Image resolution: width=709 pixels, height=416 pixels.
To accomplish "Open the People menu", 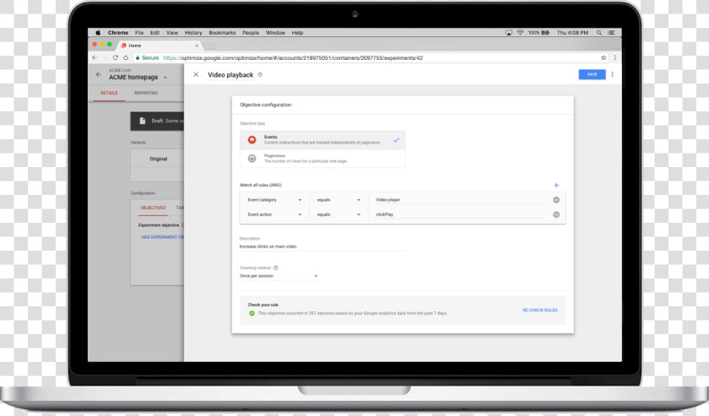I will click(251, 33).
